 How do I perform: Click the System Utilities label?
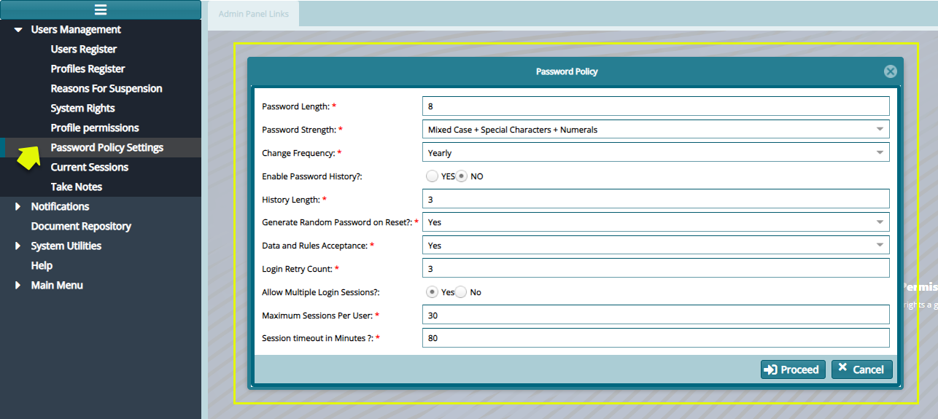pyautogui.click(x=66, y=246)
